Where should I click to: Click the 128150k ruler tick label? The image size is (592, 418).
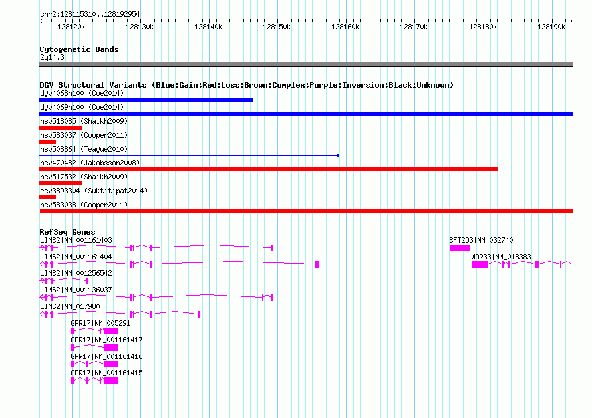click(277, 27)
